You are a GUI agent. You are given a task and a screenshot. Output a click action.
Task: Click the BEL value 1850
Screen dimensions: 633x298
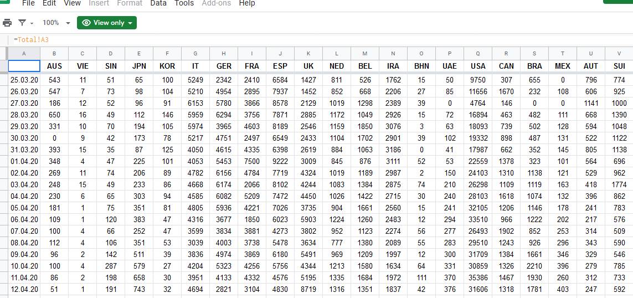coord(365,126)
